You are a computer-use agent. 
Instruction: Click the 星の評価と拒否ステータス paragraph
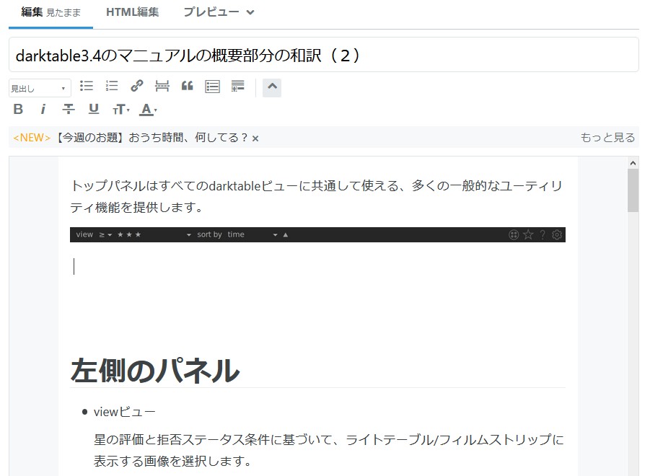click(x=329, y=450)
